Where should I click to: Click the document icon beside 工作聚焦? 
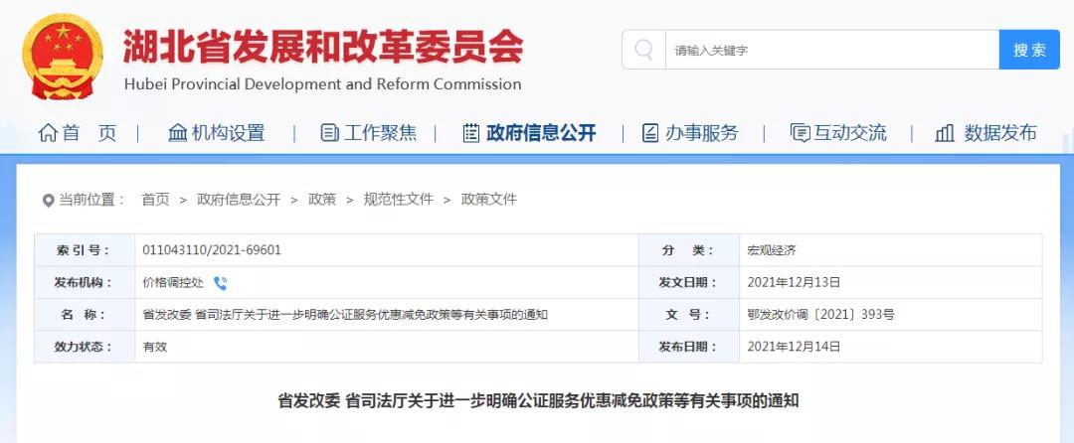tap(329, 133)
